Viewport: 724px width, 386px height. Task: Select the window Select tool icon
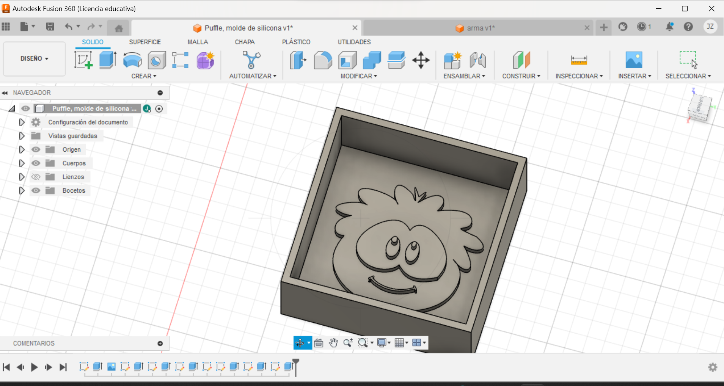688,60
